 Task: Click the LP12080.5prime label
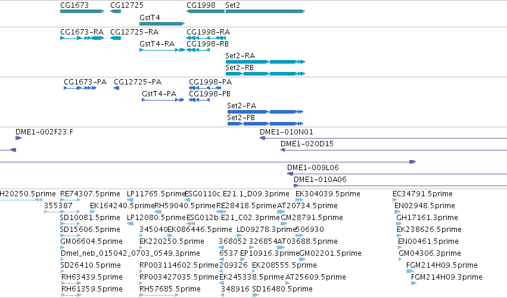157,218
